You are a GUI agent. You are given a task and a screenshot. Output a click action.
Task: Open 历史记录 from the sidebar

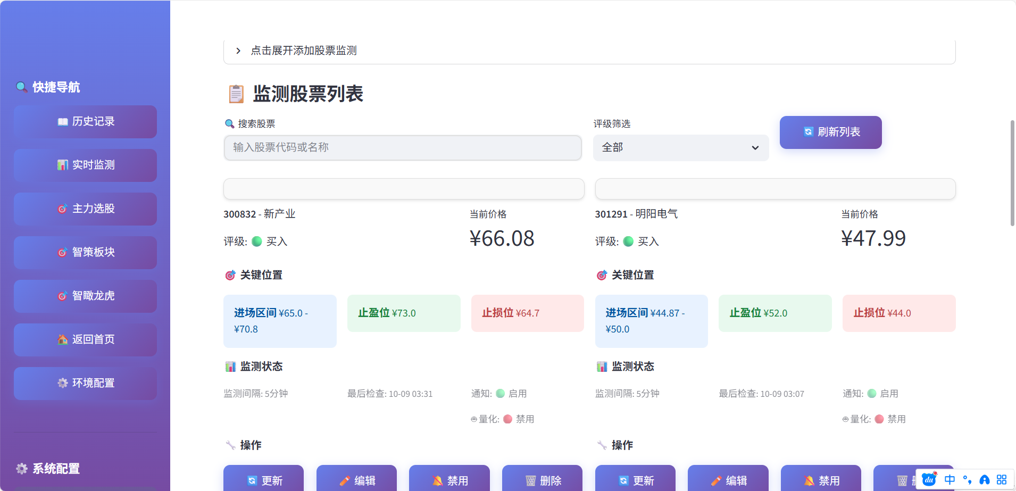tap(85, 121)
